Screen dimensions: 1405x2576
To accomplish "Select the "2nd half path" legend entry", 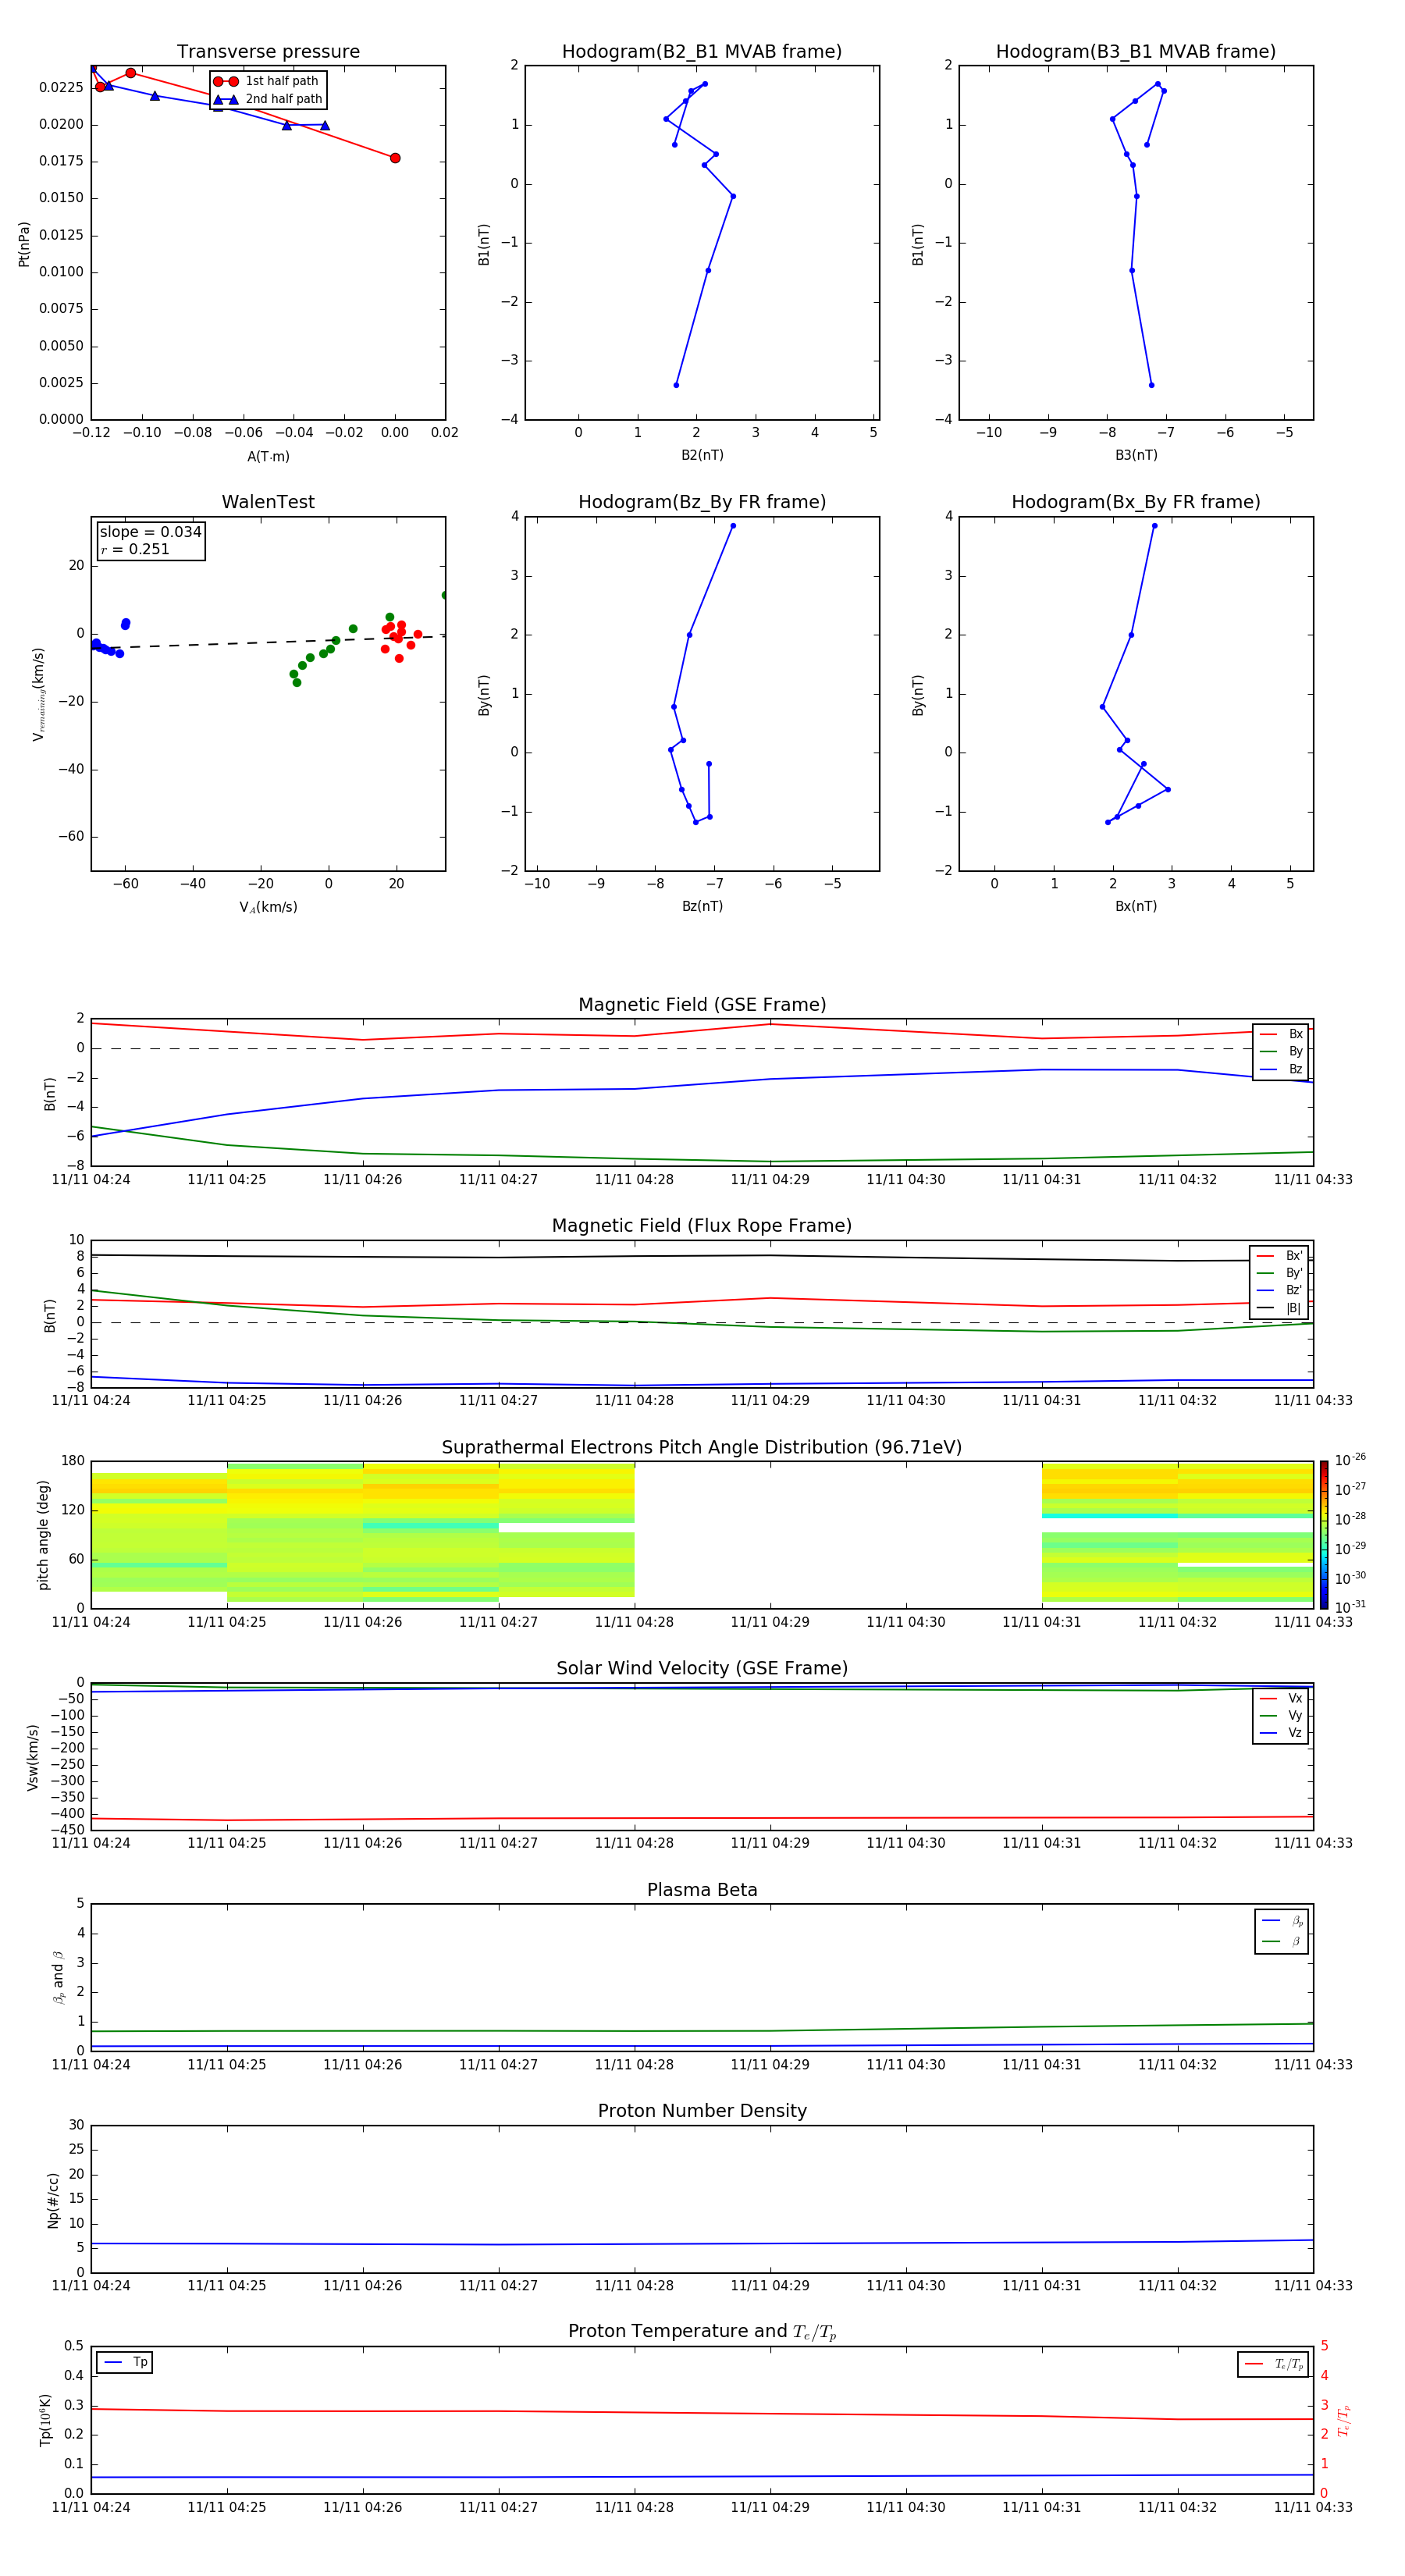I will pos(267,99).
